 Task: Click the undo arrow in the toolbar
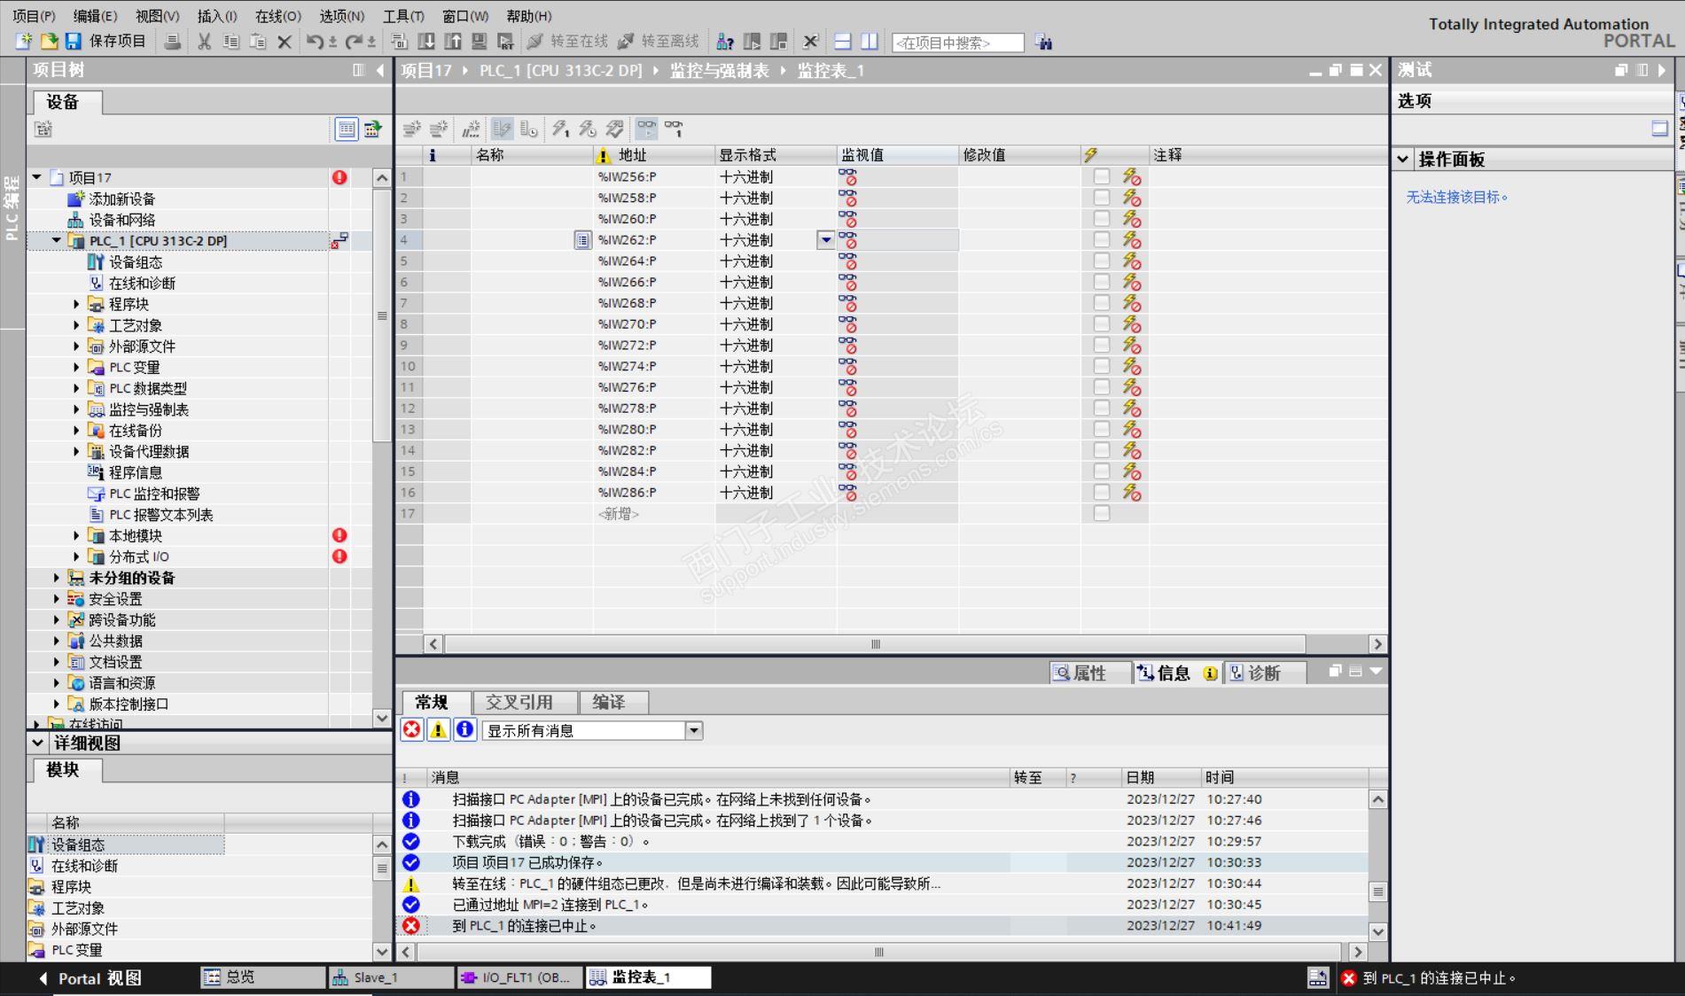tap(315, 42)
